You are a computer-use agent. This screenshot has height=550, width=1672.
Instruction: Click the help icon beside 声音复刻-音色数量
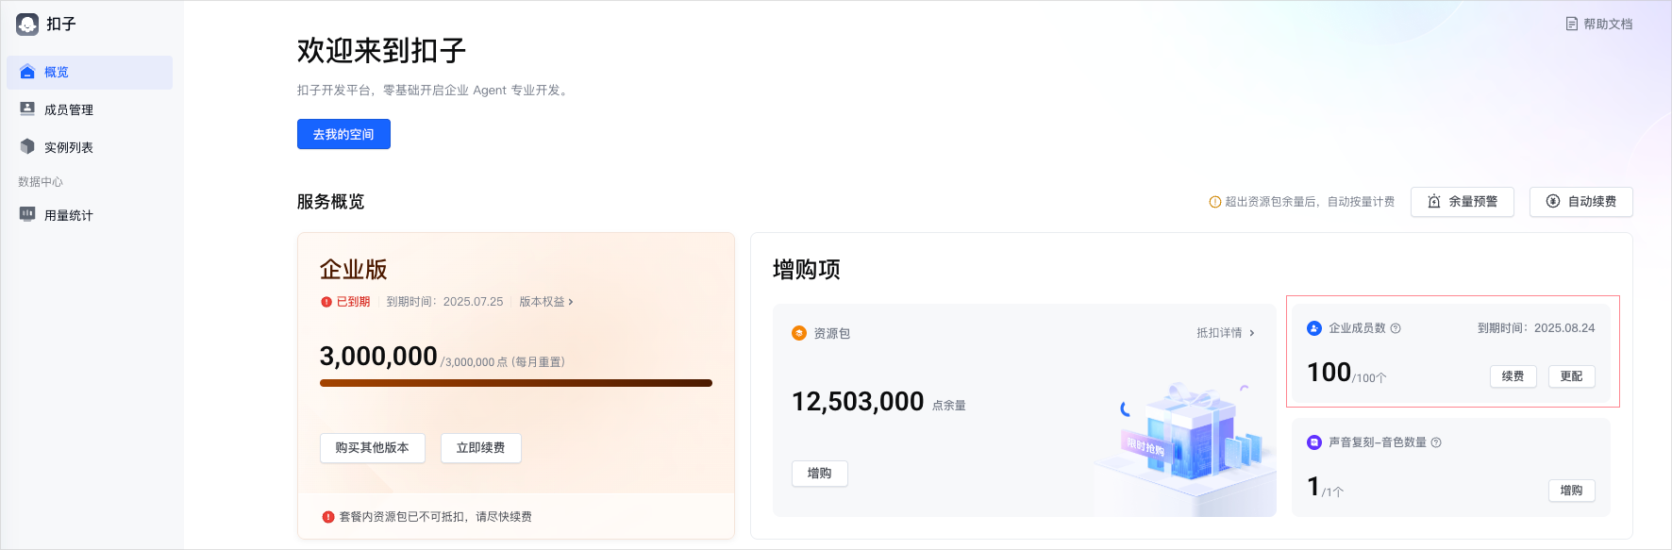coord(1436,442)
